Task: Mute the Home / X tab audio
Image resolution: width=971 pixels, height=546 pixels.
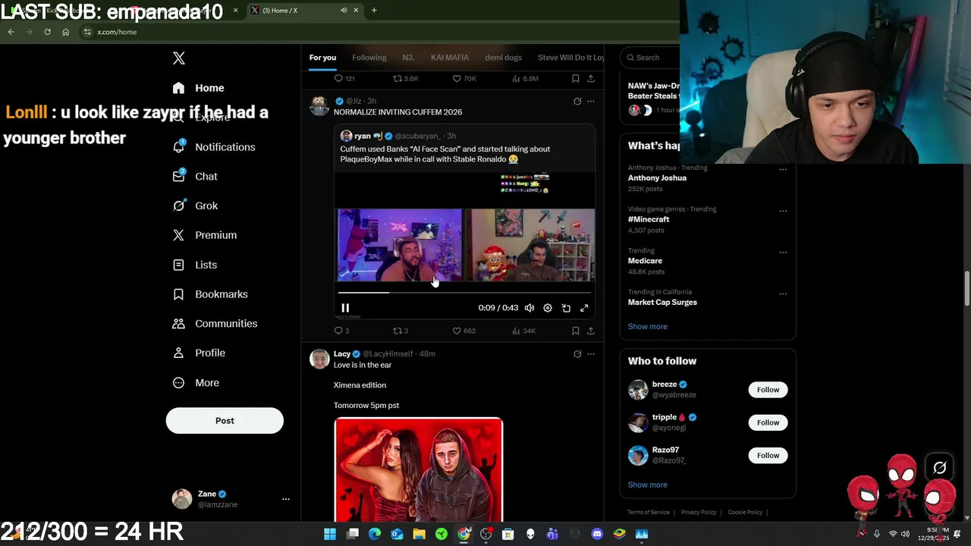Action: pyautogui.click(x=344, y=11)
